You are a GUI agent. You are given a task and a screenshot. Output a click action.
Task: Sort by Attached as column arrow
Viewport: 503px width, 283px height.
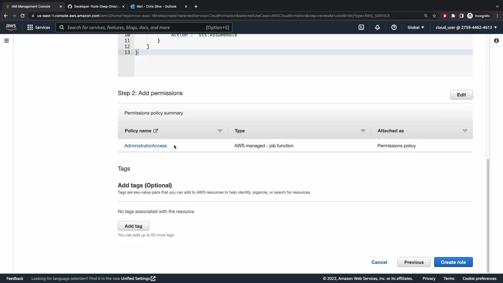pyautogui.click(x=465, y=131)
